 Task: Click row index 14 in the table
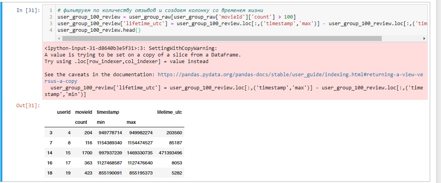pos(50,153)
